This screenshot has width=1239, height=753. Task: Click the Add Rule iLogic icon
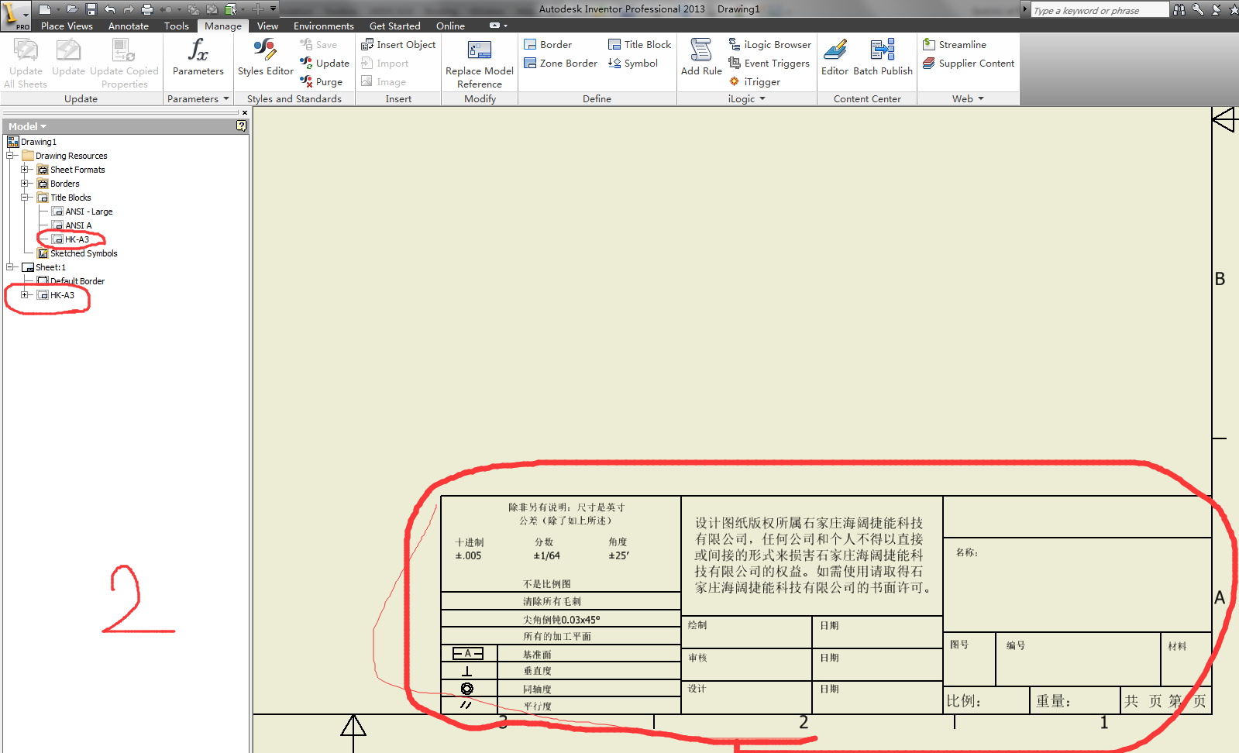[x=701, y=57]
